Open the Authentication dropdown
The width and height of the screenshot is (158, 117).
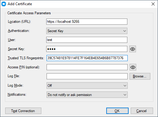pos(87,31)
